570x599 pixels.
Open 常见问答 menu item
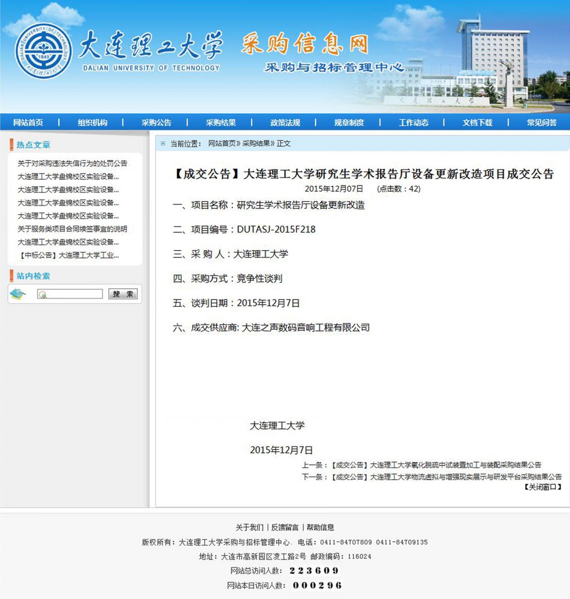[542, 122]
